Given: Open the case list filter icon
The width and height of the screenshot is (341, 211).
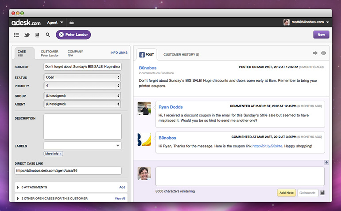Looking at the screenshot, I should pyautogui.click(x=16, y=35).
